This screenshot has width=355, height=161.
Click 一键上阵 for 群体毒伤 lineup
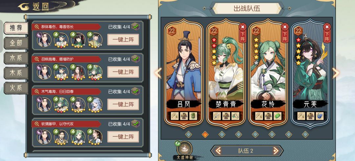pyautogui.click(x=123, y=40)
